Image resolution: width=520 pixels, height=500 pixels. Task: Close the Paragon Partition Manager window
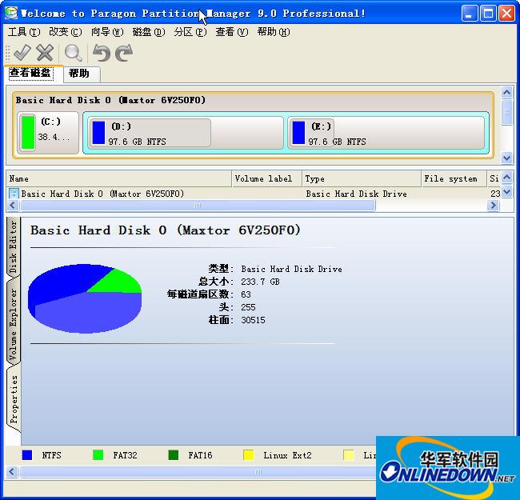click(506, 14)
